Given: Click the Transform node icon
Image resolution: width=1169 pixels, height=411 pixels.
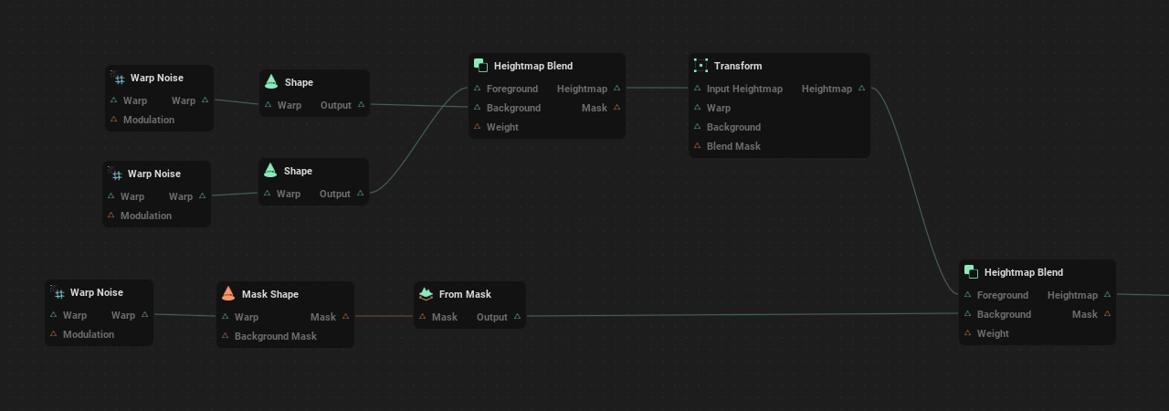Looking at the screenshot, I should [x=700, y=66].
